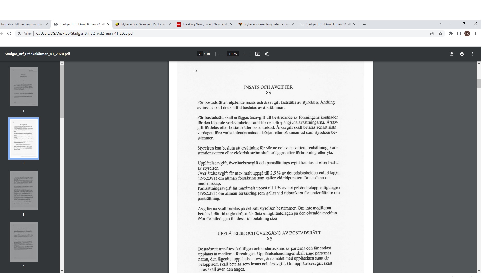
Task: Click the address bar file path
Action: 85,33
